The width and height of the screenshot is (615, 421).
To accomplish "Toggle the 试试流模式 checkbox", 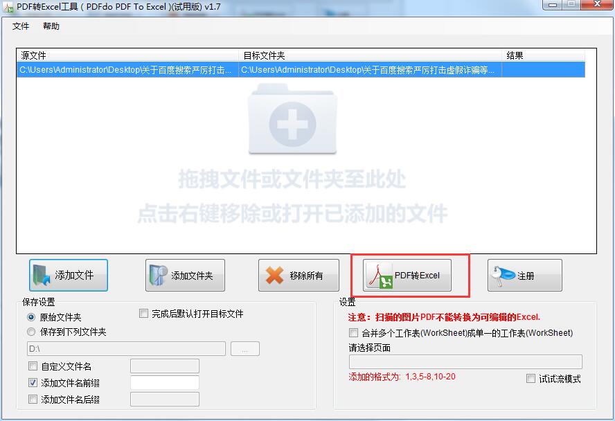I will click(531, 379).
